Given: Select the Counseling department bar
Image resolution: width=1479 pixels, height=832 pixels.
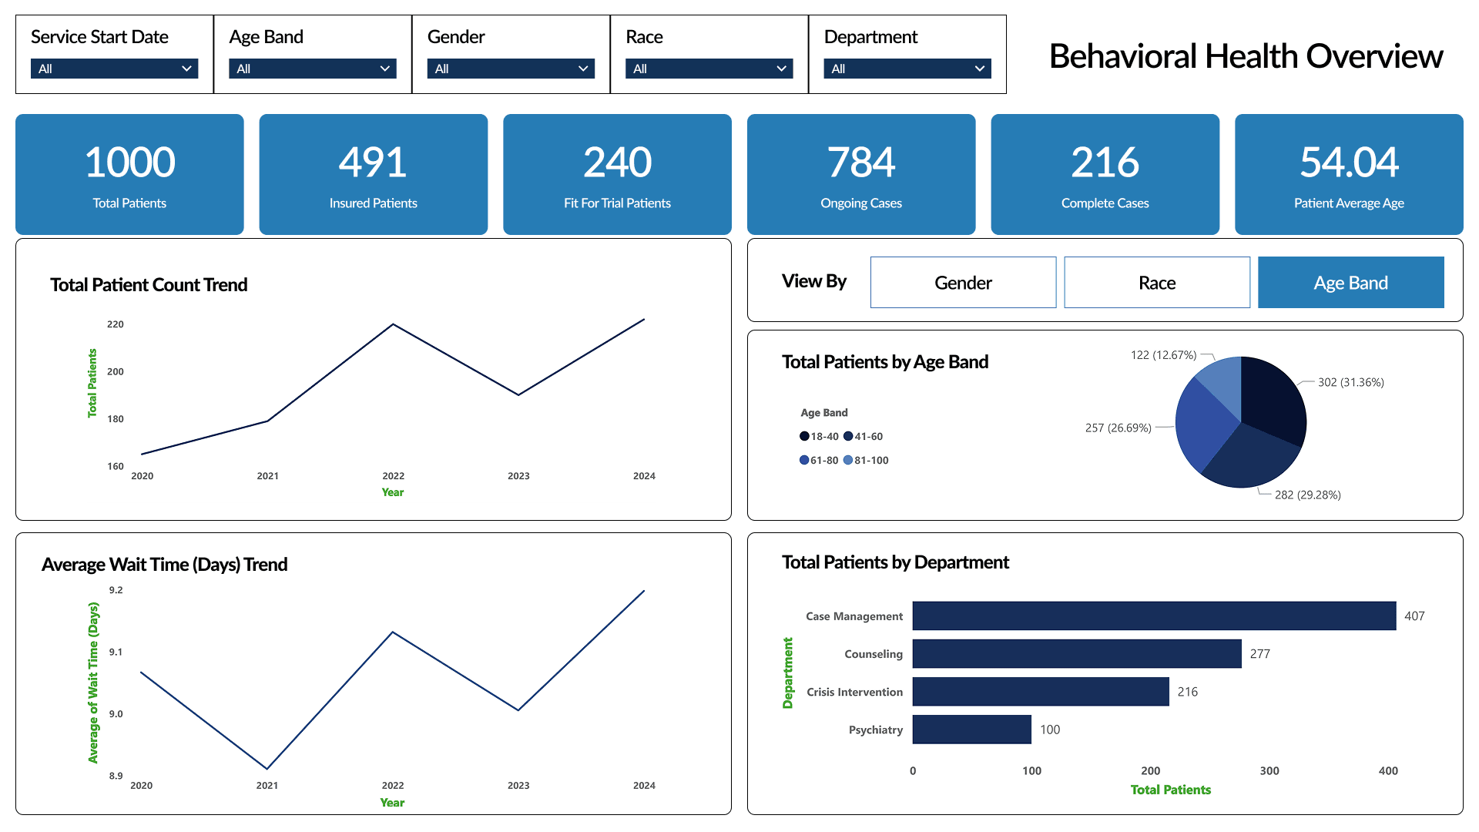Looking at the screenshot, I should point(1076,653).
